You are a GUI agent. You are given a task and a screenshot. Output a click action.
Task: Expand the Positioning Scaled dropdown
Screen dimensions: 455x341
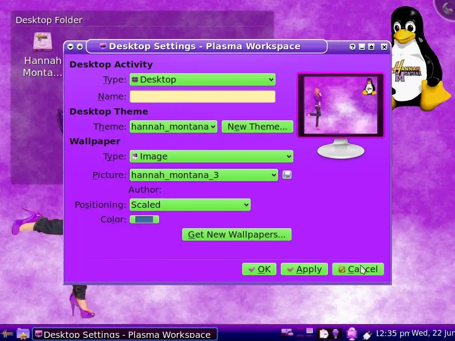(190, 205)
